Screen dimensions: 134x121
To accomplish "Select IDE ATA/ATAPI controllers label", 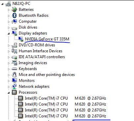I will point(42,57).
